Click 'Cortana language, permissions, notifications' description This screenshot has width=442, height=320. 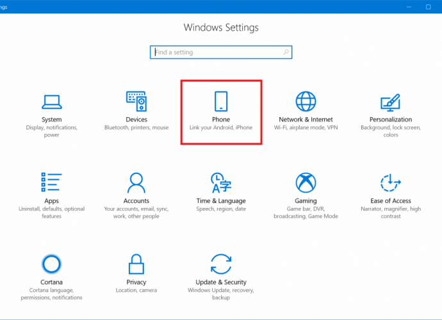52,294
